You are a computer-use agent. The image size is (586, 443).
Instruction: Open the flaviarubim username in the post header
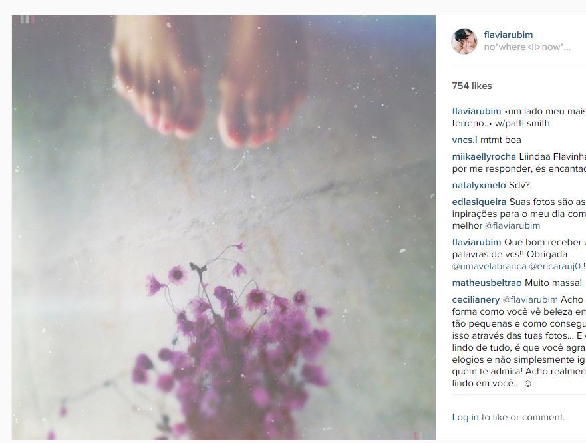(x=508, y=35)
